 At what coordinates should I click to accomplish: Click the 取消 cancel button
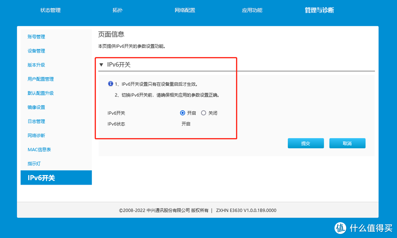click(347, 143)
